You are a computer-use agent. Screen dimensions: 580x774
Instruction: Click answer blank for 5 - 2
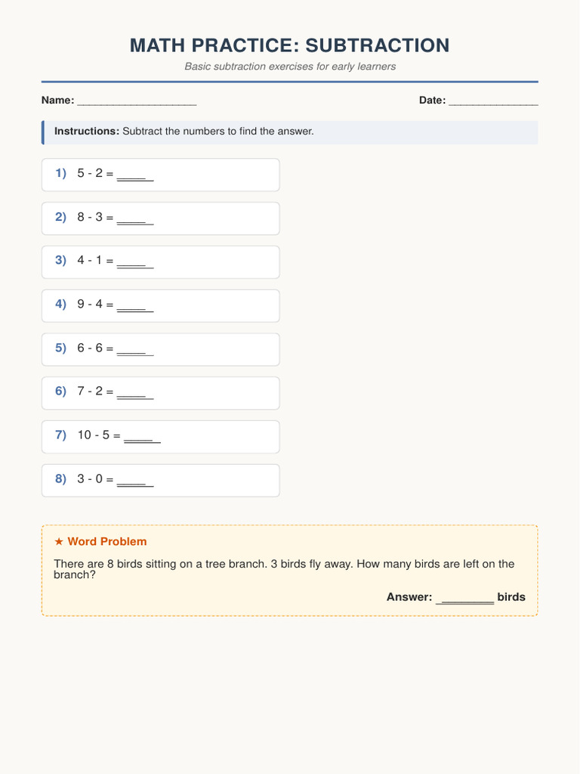[135, 175]
